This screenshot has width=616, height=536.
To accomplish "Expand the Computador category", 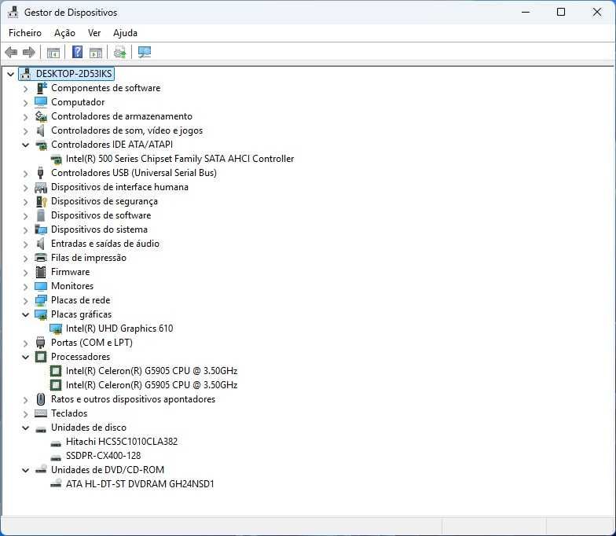I will (25, 102).
